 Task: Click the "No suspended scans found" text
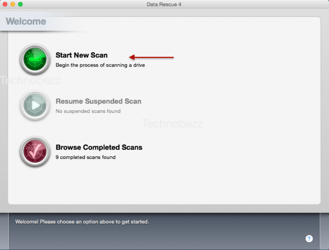88,111
